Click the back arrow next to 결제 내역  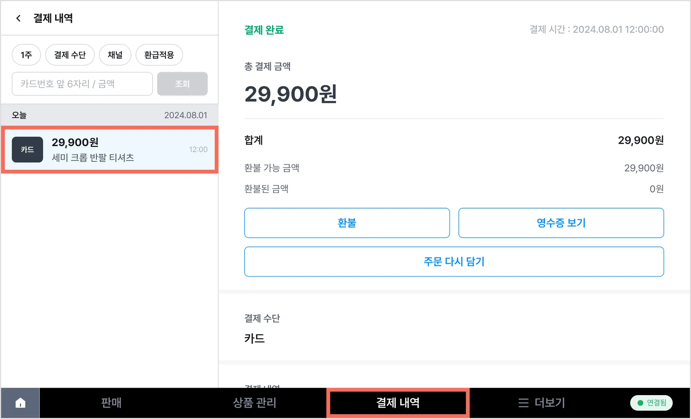point(19,18)
